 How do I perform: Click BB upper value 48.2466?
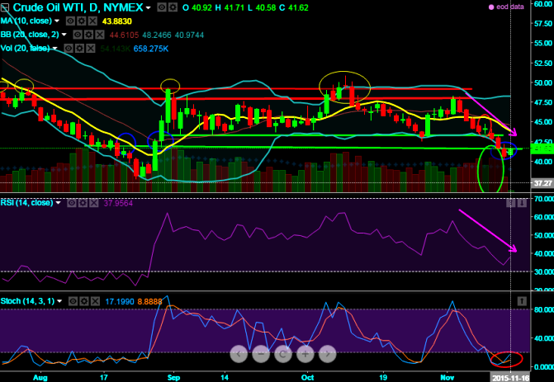(157, 35)
